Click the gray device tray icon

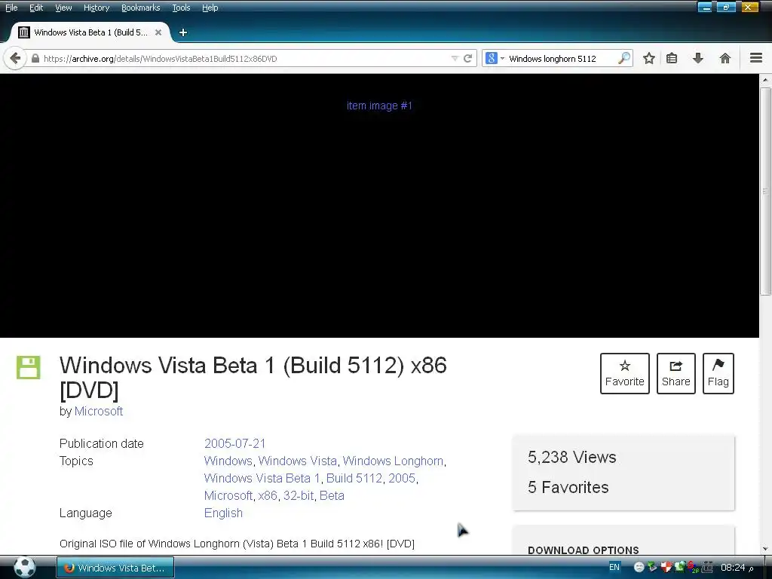pos(707,567)
